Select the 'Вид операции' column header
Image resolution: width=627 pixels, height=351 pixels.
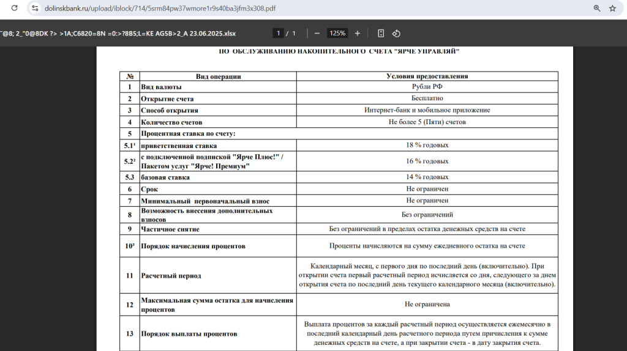tap(219, 76)
